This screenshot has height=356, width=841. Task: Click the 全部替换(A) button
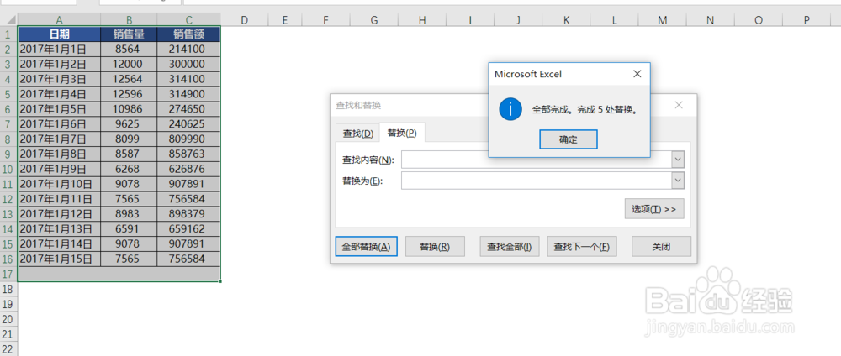pos(367,247)
